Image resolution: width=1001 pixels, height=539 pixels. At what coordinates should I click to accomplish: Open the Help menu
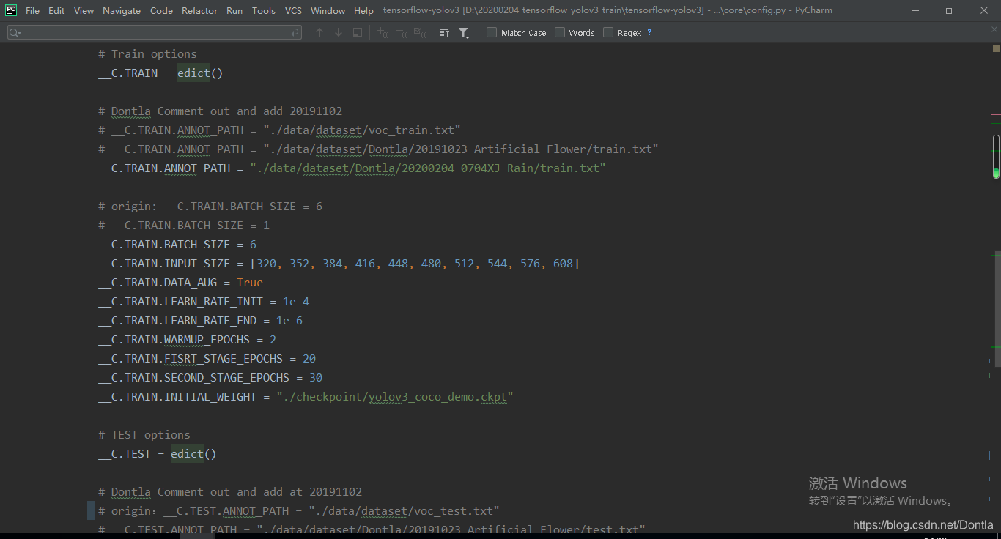tap(363, 10)
